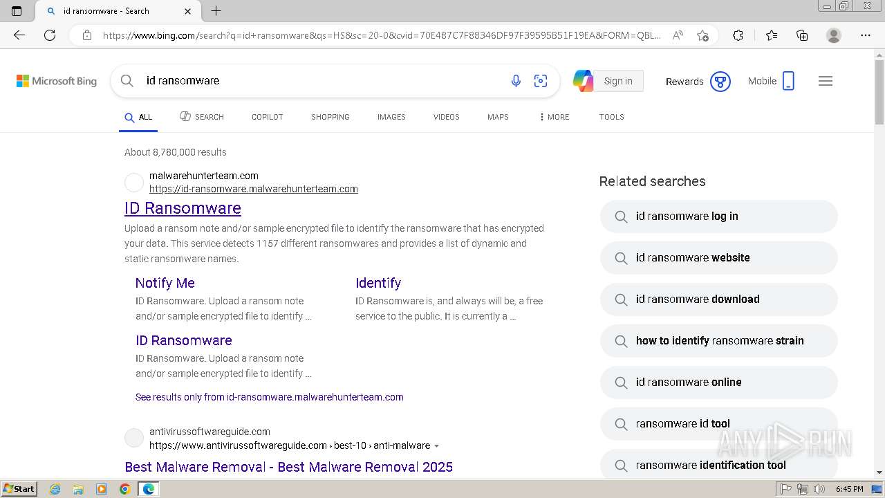
Task: Select related search 'id ransomware website'
Action: tap(718, 258)
